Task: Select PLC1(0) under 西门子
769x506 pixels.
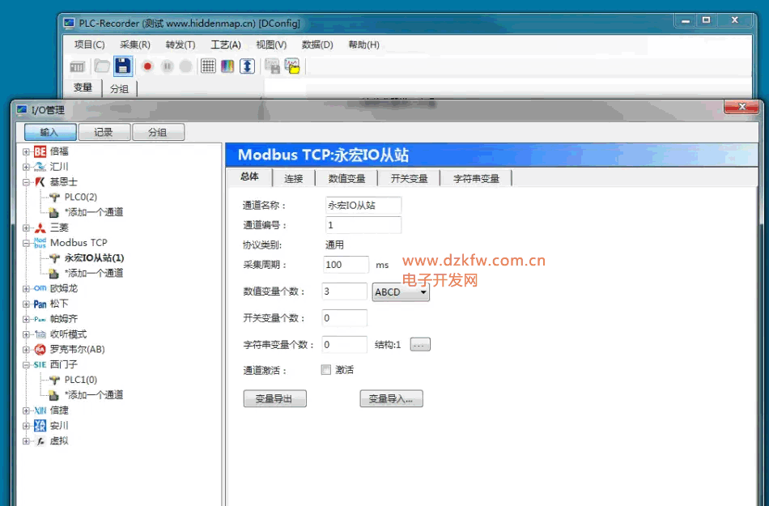Action: [x=80, y=380]
